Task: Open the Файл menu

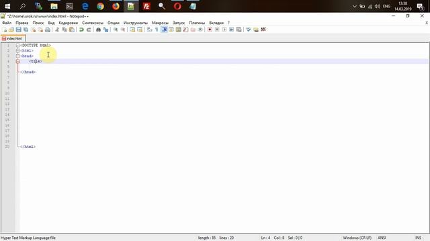Action: coord(7,23)
